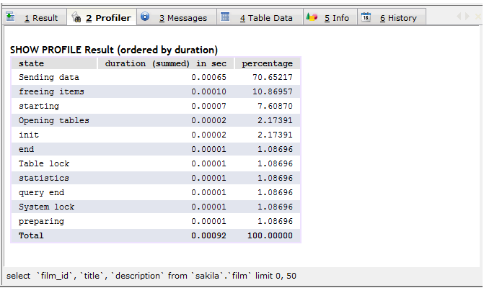Click the 'query end' state cell
The image size is (484, 288).
pyautogui.click(x=41, y=192)
